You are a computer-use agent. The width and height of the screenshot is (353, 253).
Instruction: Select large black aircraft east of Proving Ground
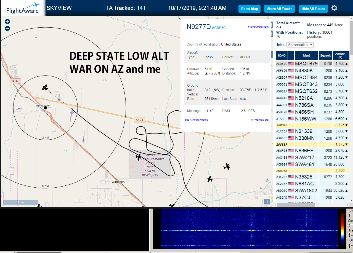(227, 167)
